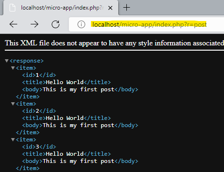
Task: Click the body text line under id 3
Action: 80,161
